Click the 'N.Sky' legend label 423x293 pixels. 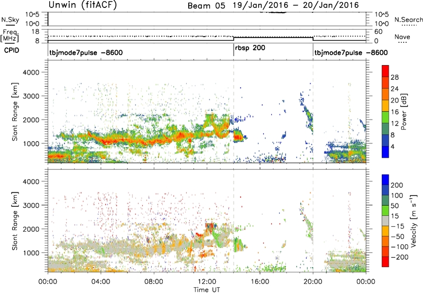click(10, 20)
